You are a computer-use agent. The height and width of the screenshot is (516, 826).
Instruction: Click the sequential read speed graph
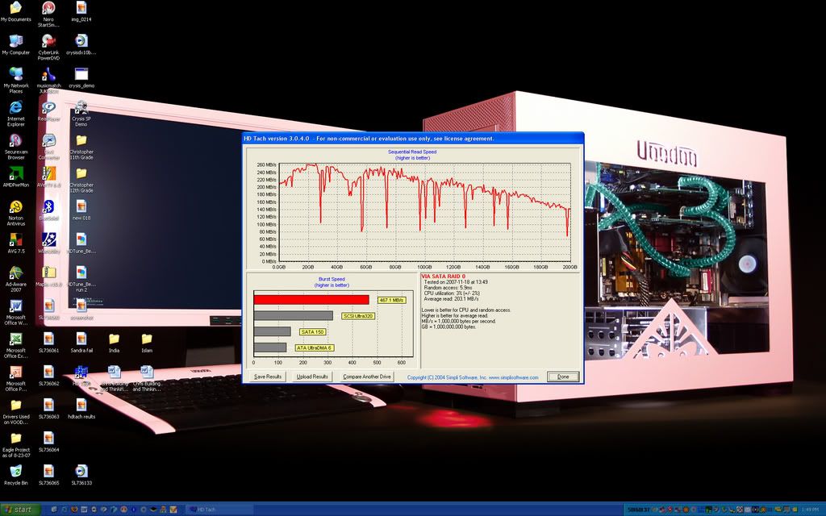click(424, 212)
